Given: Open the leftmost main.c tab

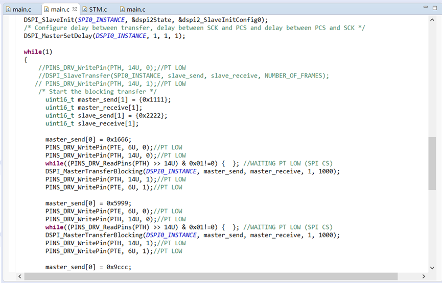Looking at the screenshot, I should coord(18,9).
